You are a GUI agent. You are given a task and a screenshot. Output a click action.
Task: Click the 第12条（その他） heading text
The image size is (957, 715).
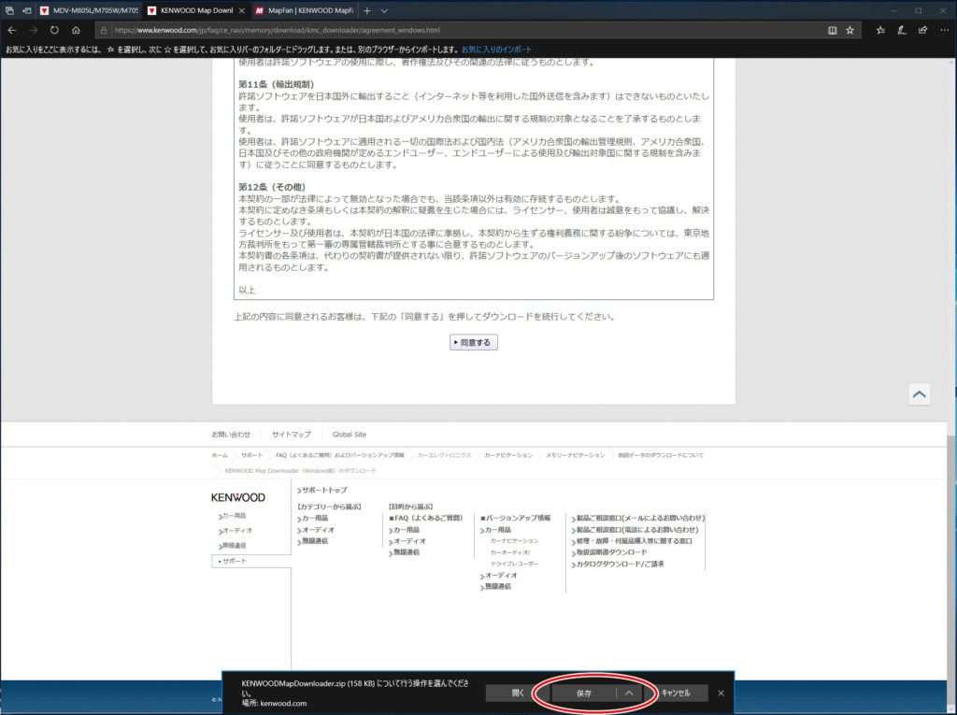tap(272, 187)
